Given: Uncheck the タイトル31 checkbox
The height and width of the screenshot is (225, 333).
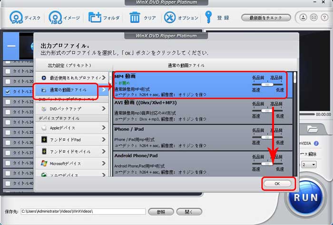Looking at the screenshot, I should point(8,91).
